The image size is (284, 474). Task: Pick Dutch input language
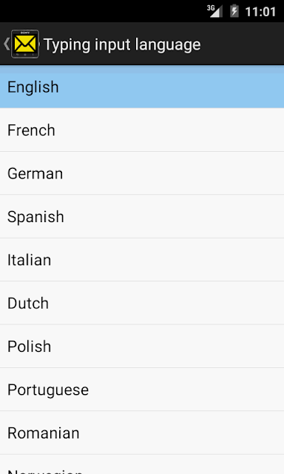coord(142,303)
